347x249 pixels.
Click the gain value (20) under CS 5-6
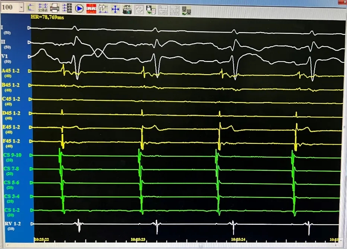pos(10,188)
